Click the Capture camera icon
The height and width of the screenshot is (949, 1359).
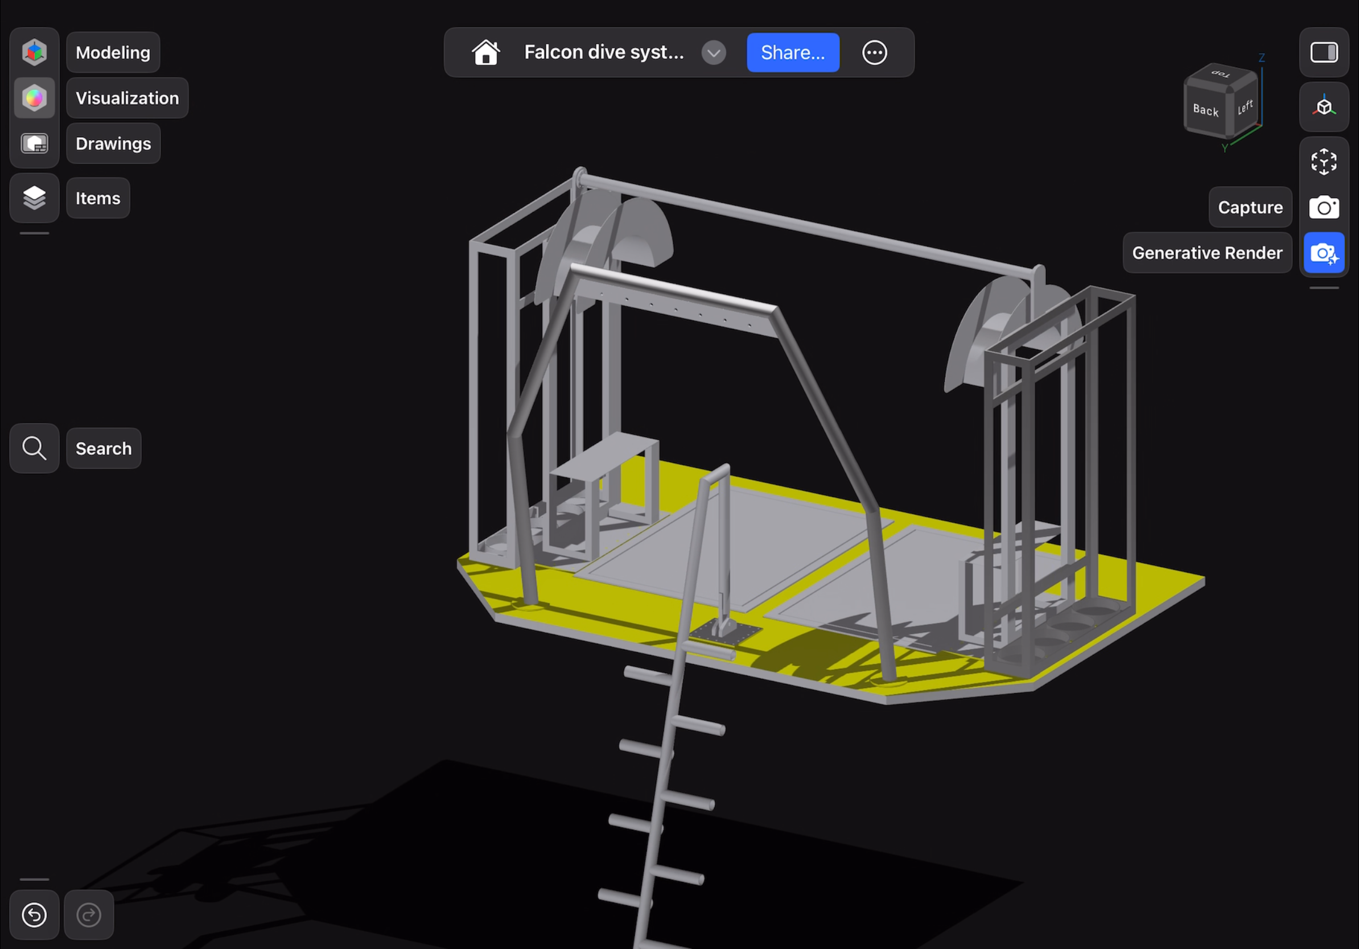(x=1324, y=207)
